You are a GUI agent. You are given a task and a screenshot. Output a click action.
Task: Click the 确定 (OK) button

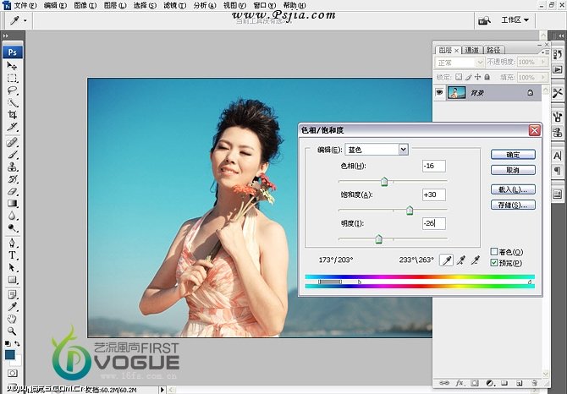coord(513,155)
